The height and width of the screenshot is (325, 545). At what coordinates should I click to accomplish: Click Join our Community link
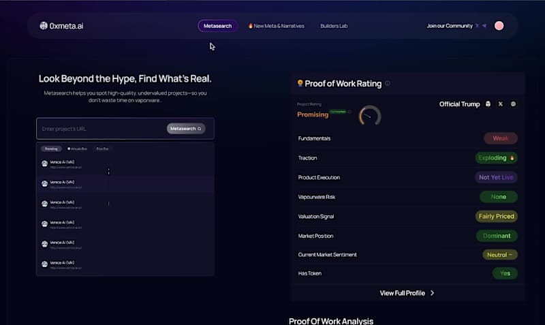pyautogui.click(x=450, y=26)
